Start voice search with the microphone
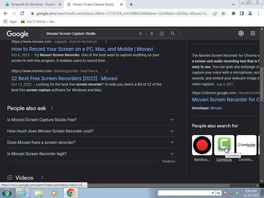The image size is (264, 198). pyautogui.click(x=152, y=34)
